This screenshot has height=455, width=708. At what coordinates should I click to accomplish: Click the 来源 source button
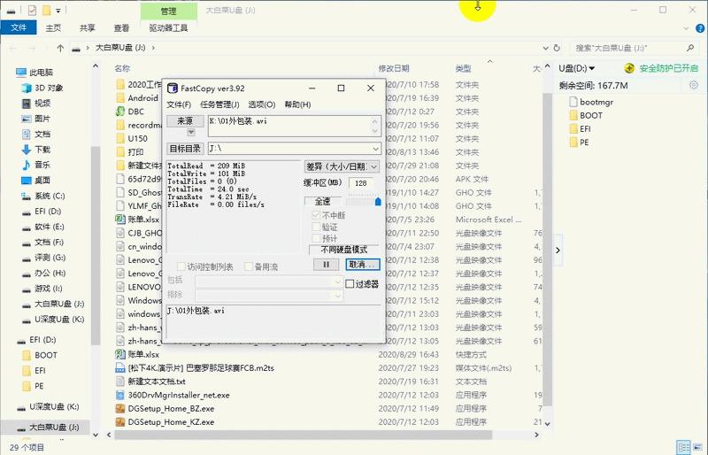pyautogui.click(x=185, y=120)
